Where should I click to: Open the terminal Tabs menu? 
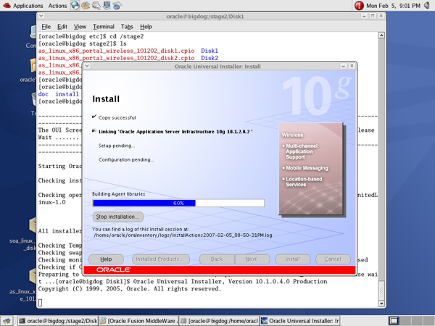click(127, 27)
